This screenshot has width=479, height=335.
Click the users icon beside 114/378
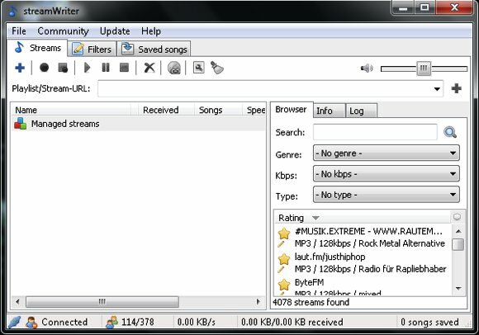click(111, 322)
